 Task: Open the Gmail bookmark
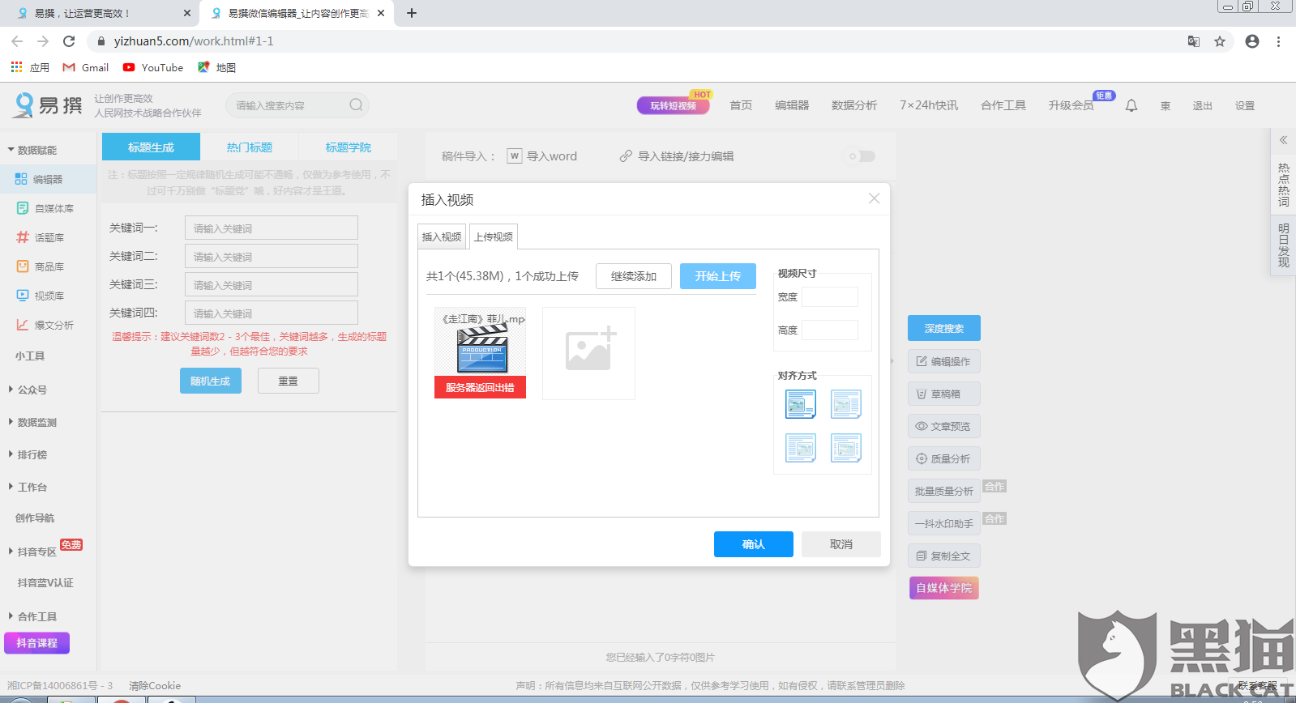point(86,67)
